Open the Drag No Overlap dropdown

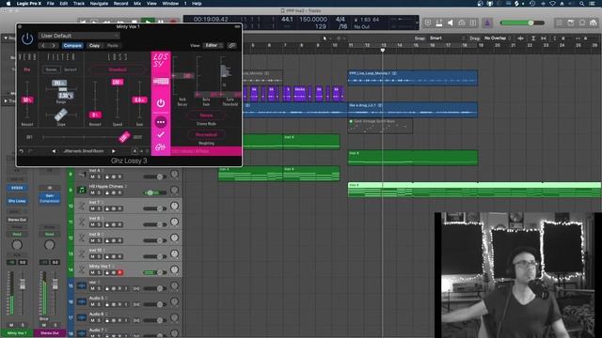(498, 38)
